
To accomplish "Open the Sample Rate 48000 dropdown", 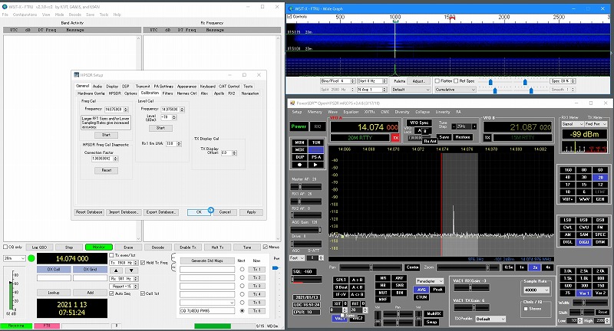I will click(536, 290).
